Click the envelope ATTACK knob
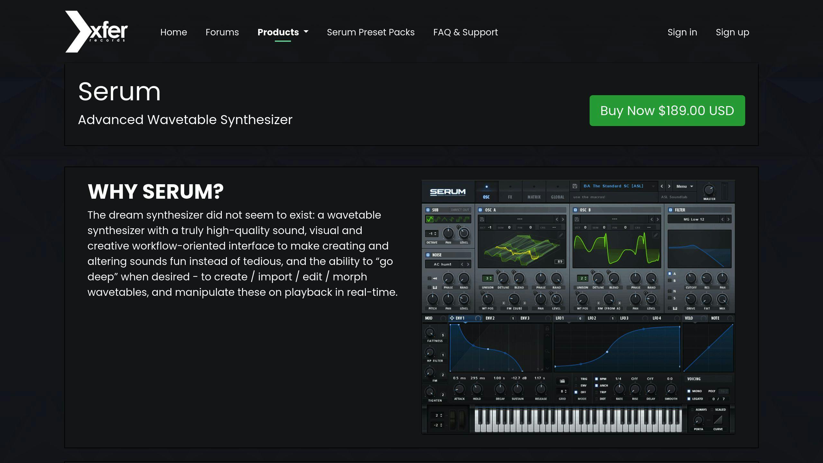 [459, 389]
